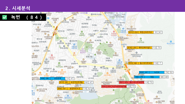Click the 녹번역센트레빌 label name cell
The image size is (185, 104).
click(x=77, y=82)
